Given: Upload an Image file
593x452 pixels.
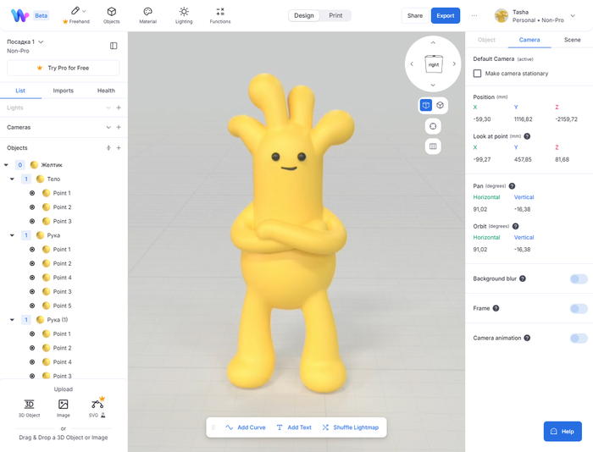Looking at the screenshot, I should pos(64,408).
